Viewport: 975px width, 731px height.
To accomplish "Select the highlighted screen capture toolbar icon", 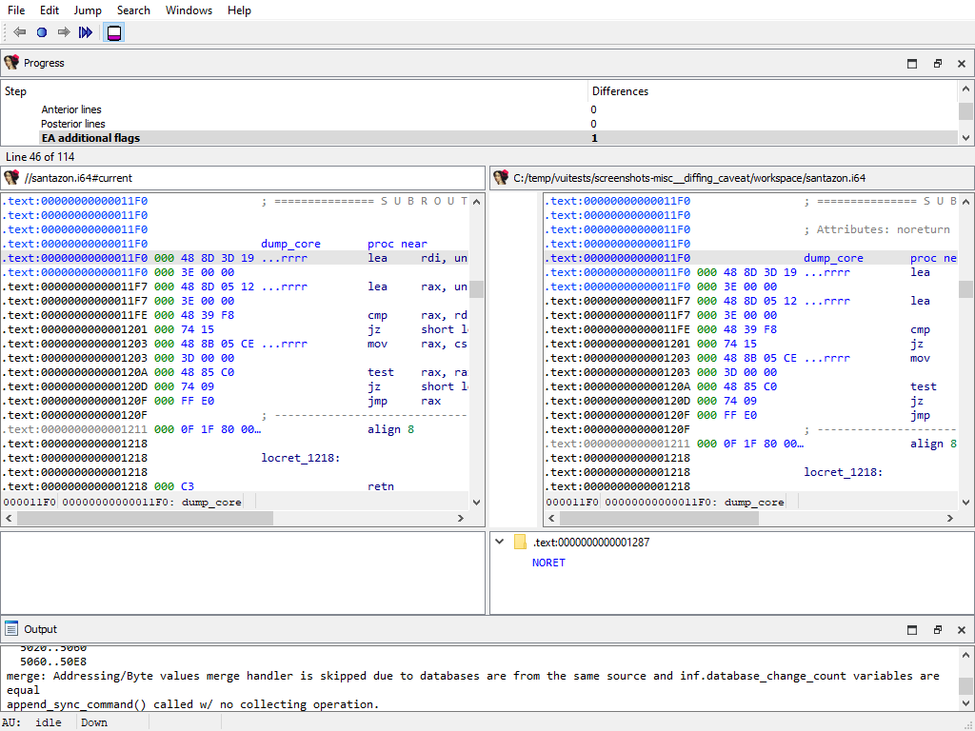I will coord(113,31).
